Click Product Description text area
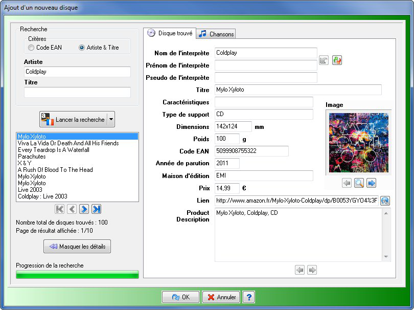This screenshot has height=310, width=414. pyautogui.click(x=298, y=235)
